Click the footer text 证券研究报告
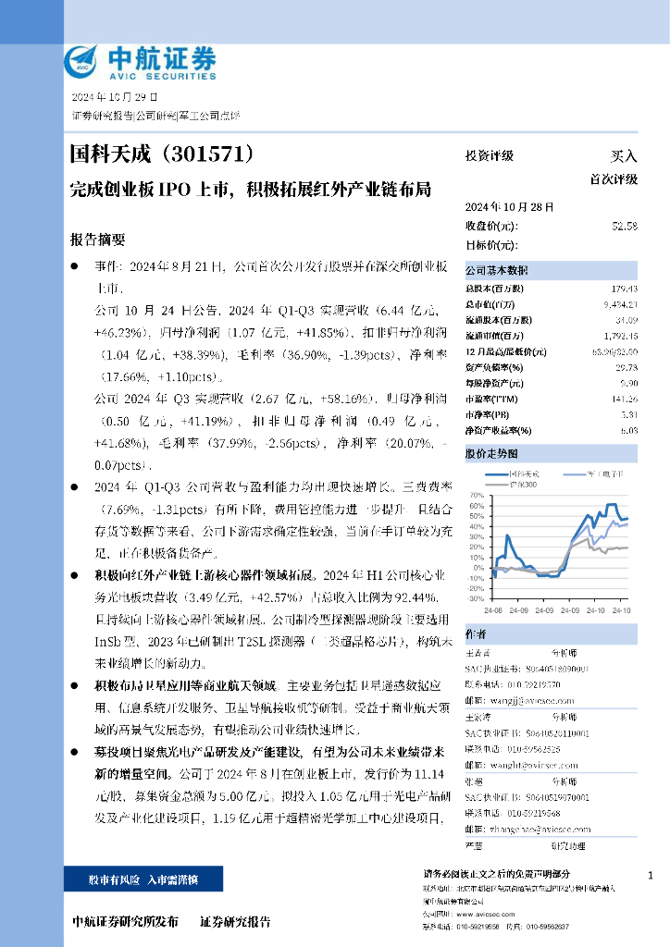The height and width of the screenshot is (947, 670). (235, 922)
